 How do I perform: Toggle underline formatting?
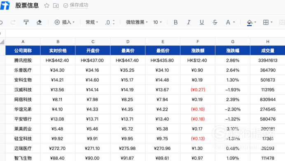(202, 22)
